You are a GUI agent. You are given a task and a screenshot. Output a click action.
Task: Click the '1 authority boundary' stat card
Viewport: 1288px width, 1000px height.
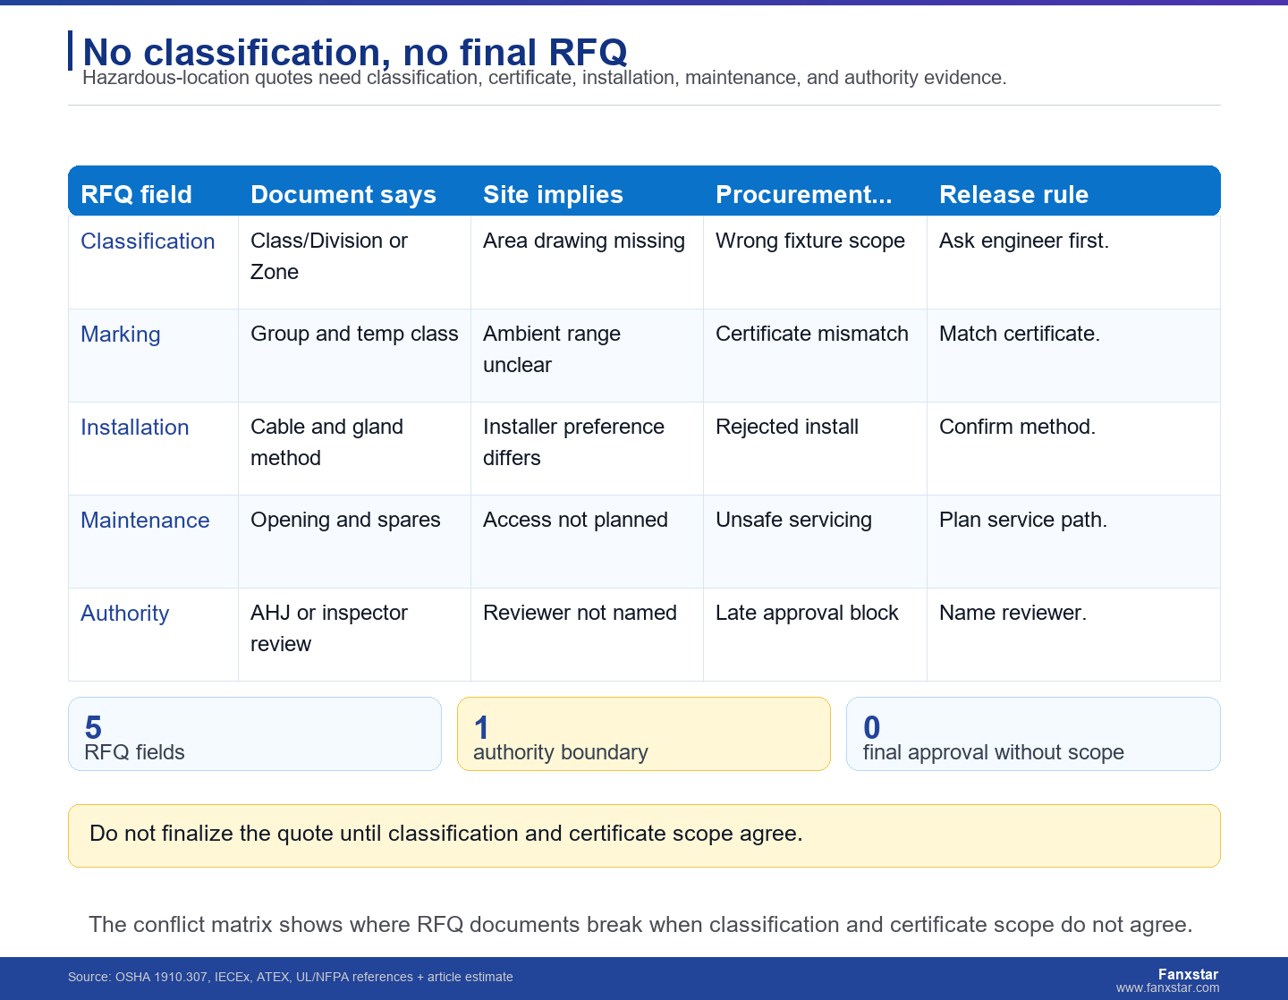point(644,734)
